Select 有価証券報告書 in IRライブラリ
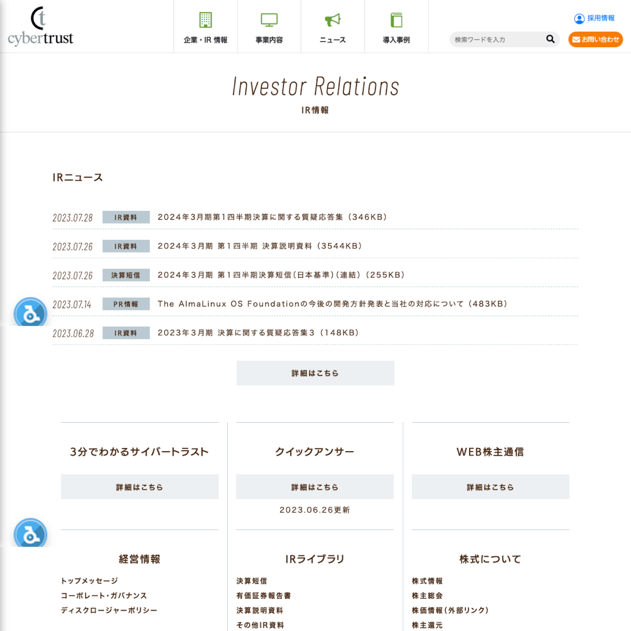 pyautogui.click(x=264, y=596)
